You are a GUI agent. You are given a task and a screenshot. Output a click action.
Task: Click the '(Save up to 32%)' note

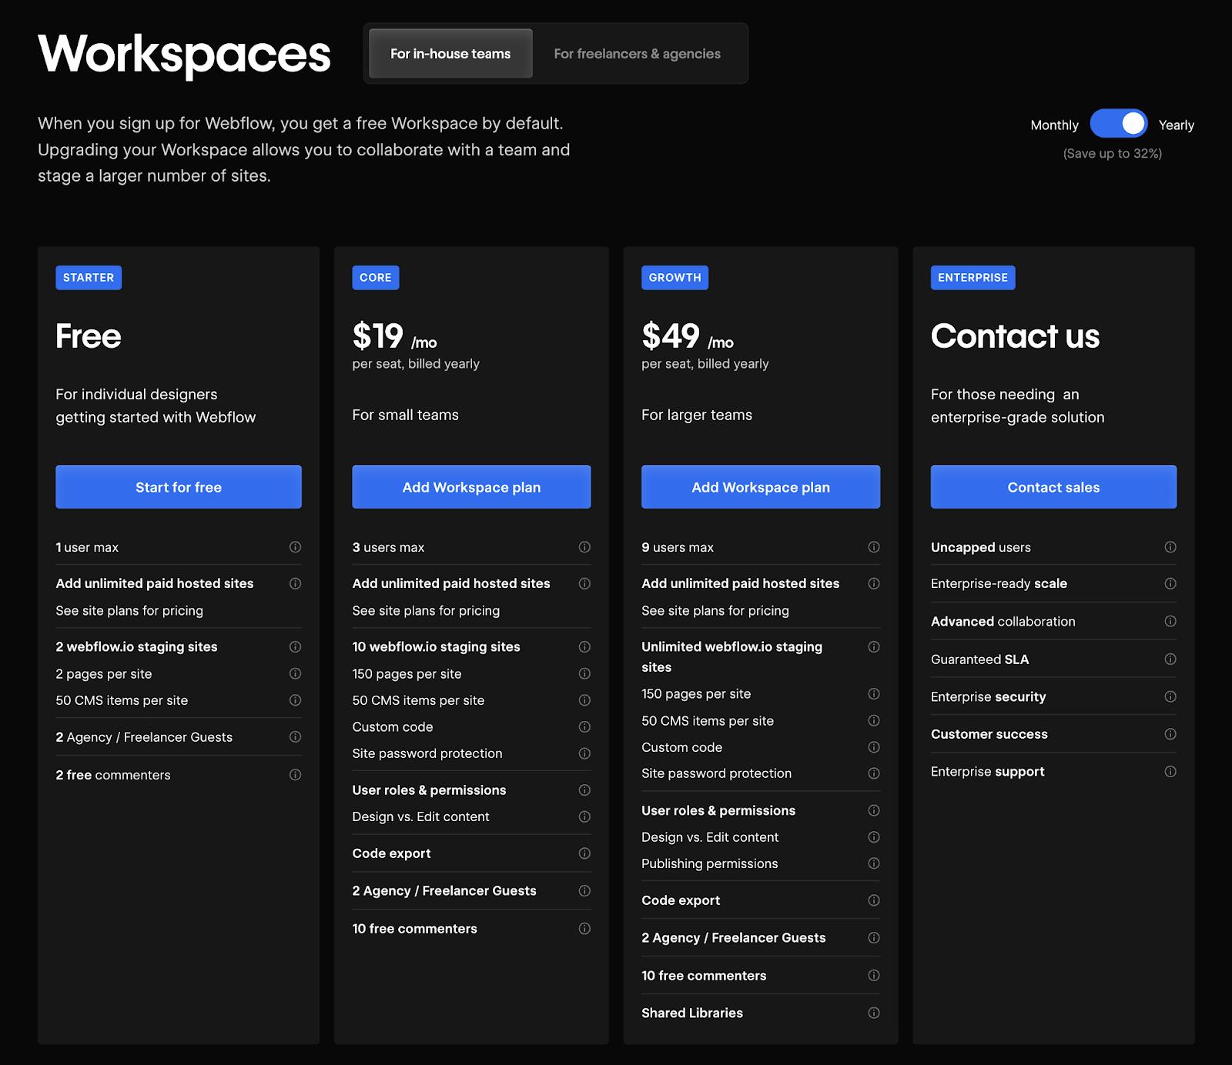(1112, 153)
